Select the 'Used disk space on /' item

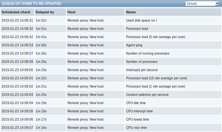[x=141, y=20]
